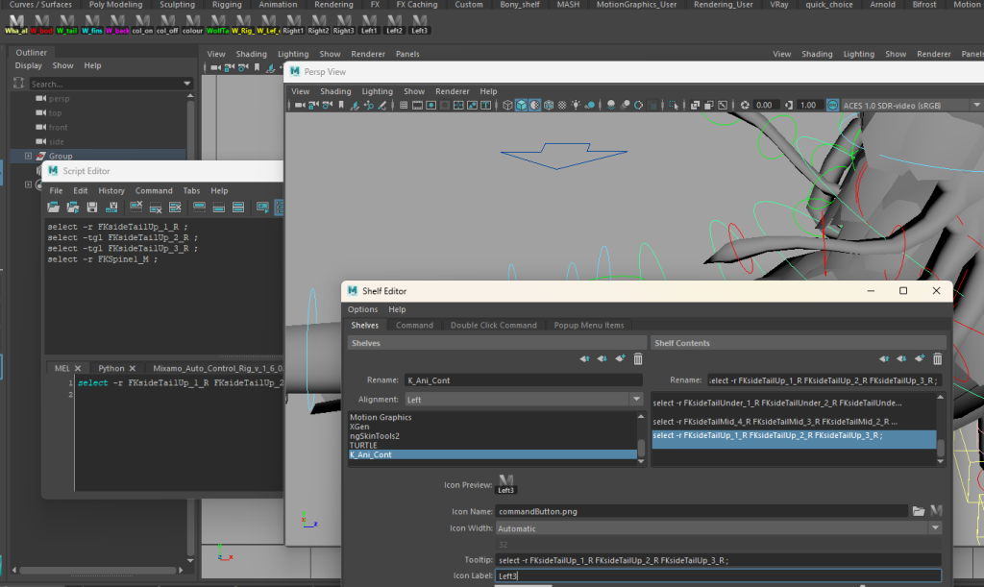984x587 pixels.
Task: Run the colour shelf button
Action: tap(192, 24)
